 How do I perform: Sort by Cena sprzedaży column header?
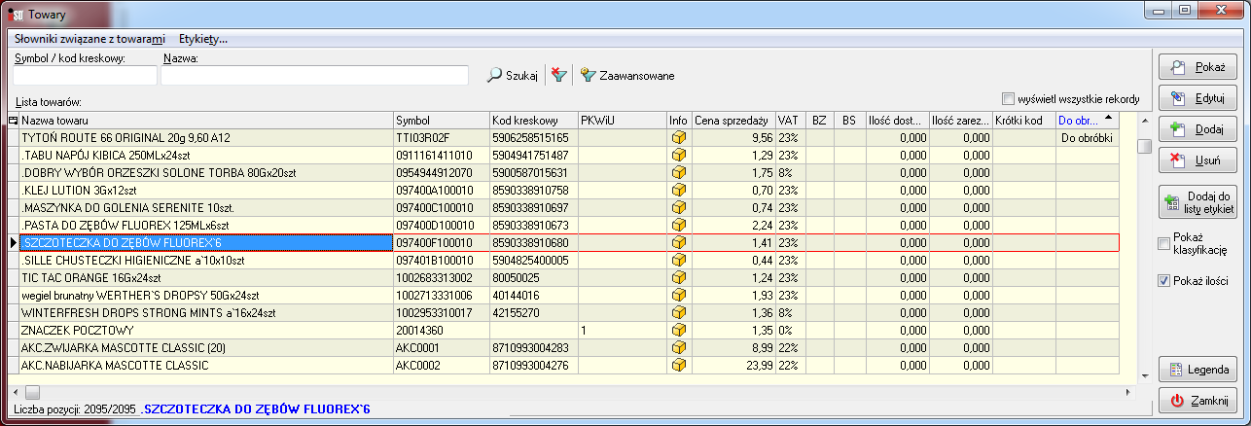[733, 121]
